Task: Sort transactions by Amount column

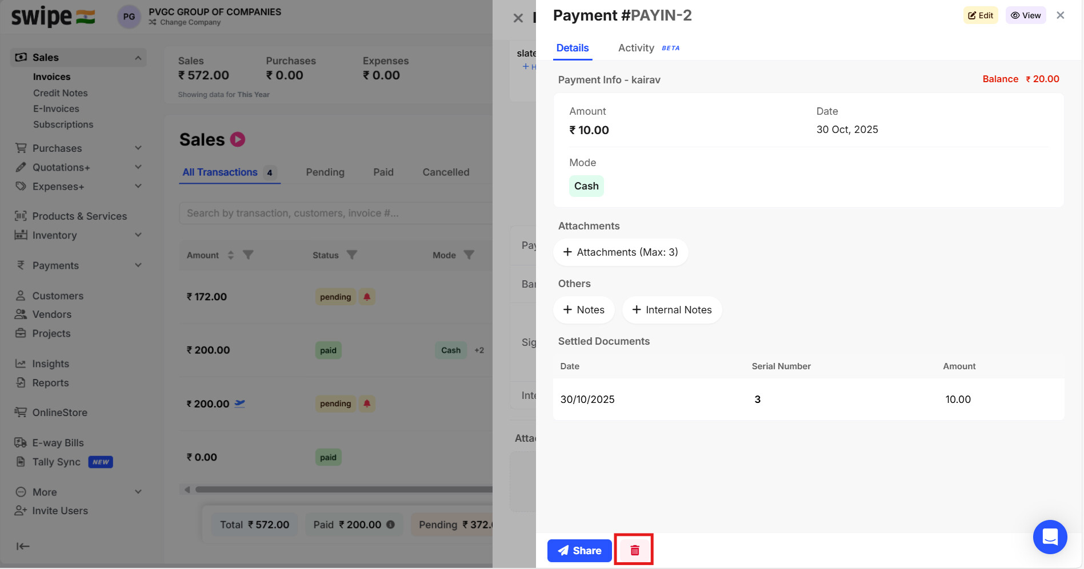Action: coord(231,255)
